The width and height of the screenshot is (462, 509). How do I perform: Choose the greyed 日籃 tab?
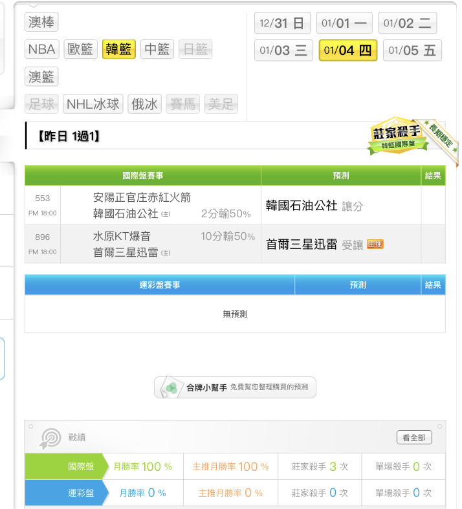pos(195,49)
